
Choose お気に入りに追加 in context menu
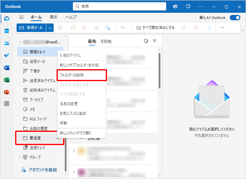click(82, 113)
